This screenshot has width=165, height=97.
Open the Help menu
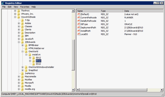pyautogui.click(x=34, y=7)
